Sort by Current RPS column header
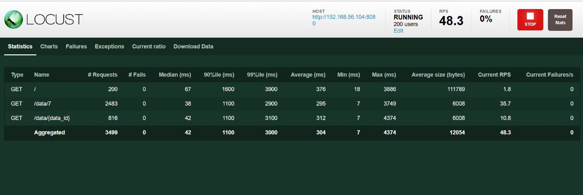 [494, 75]
